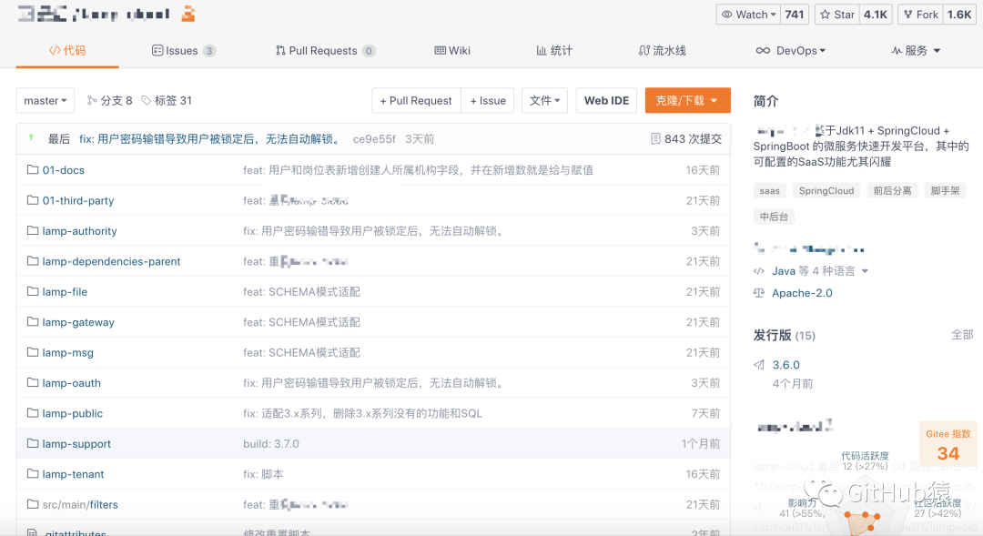Click the 分支 8 branches icon
The image size is (983, 536).
(90, 100)
